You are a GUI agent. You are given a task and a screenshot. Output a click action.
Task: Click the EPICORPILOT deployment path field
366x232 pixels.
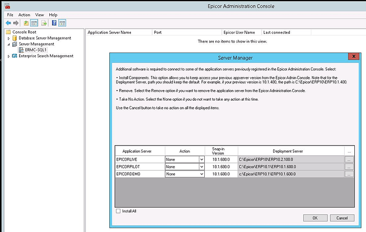pyautogui.click(x=291, y=167)
